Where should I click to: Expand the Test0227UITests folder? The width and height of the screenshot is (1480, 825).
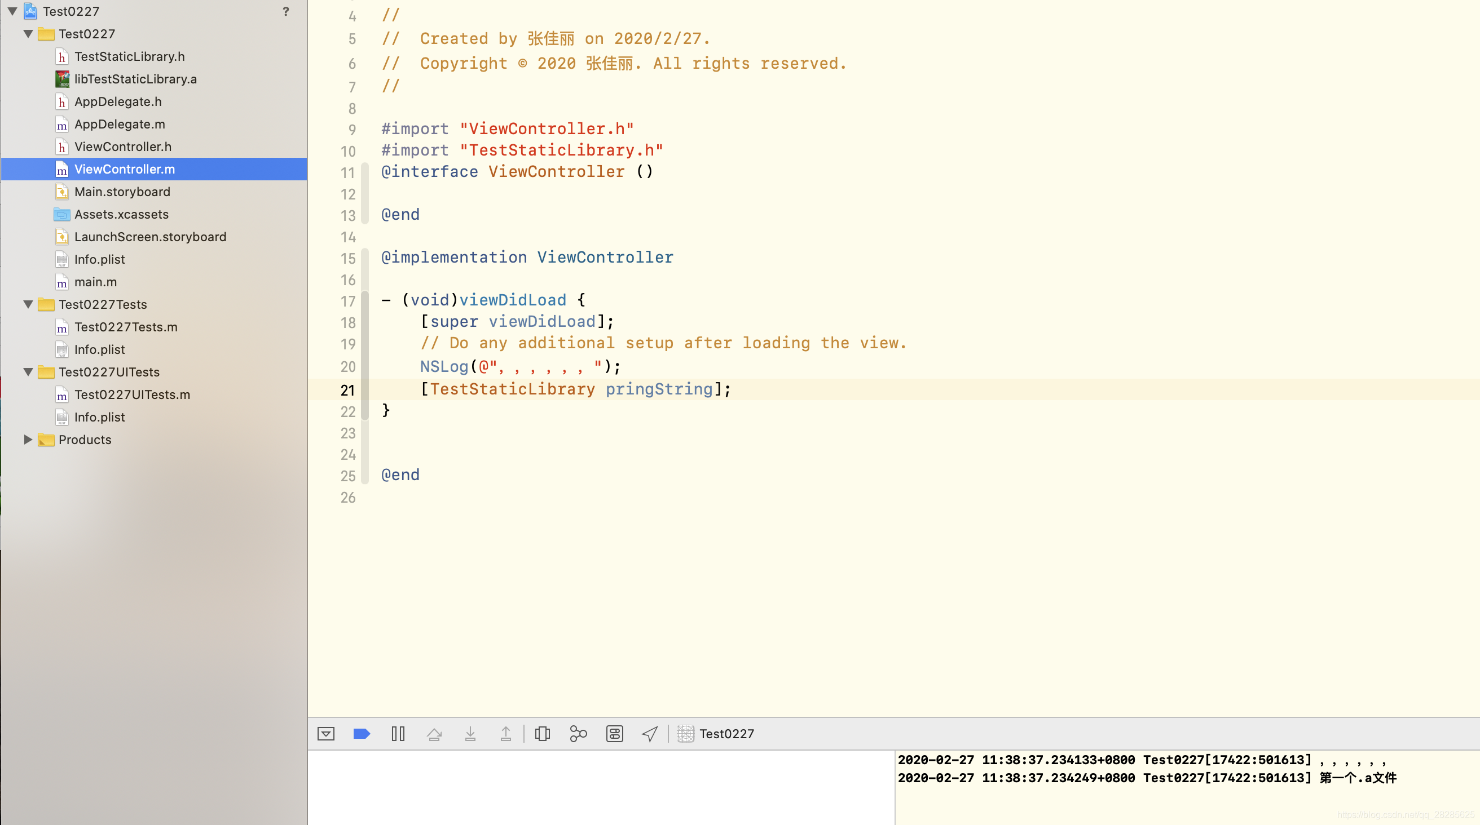click(x=28, y=371)
